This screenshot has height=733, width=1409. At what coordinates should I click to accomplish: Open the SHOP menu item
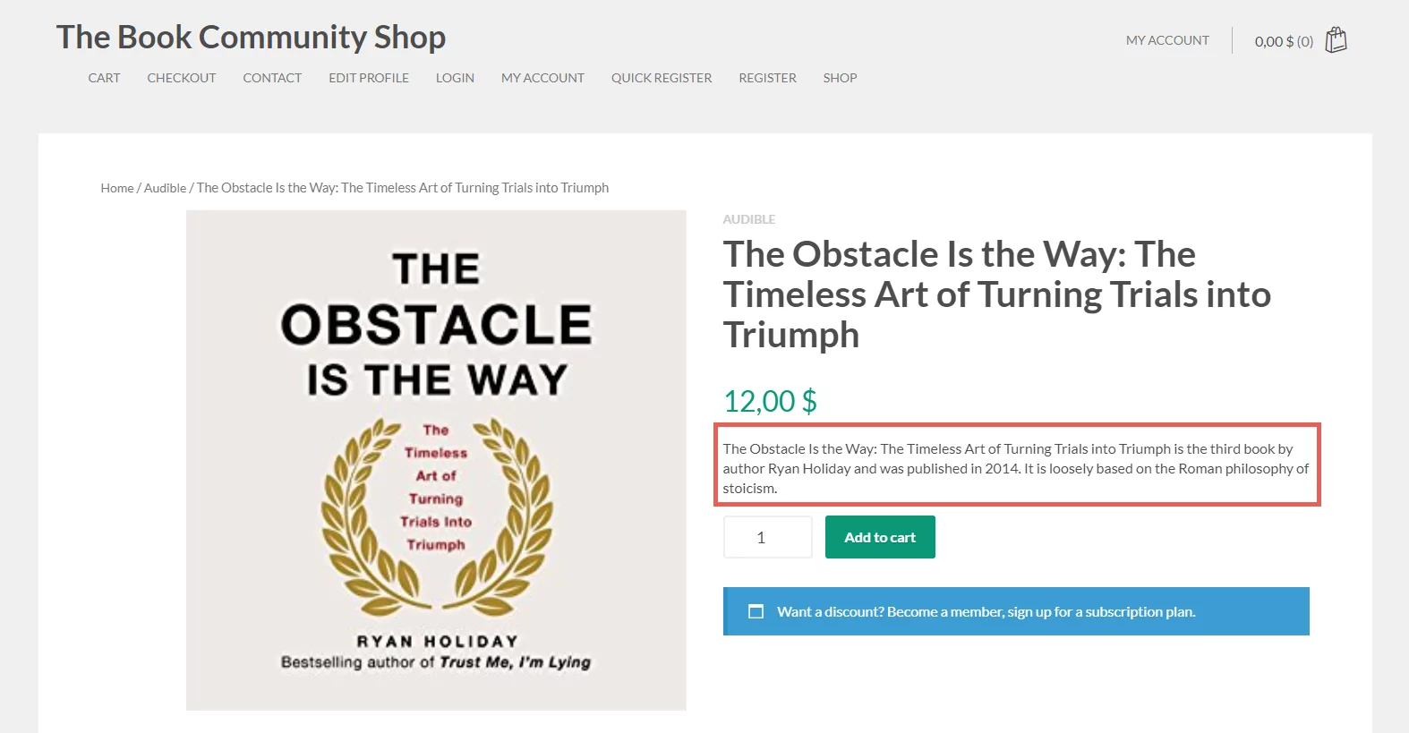coord(840,78)
